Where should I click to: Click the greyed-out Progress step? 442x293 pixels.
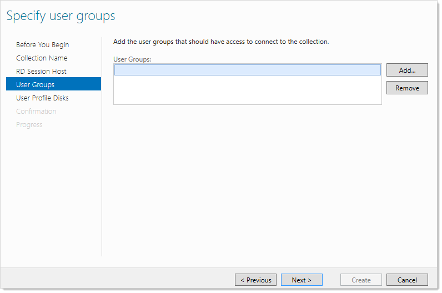(29, 124)
